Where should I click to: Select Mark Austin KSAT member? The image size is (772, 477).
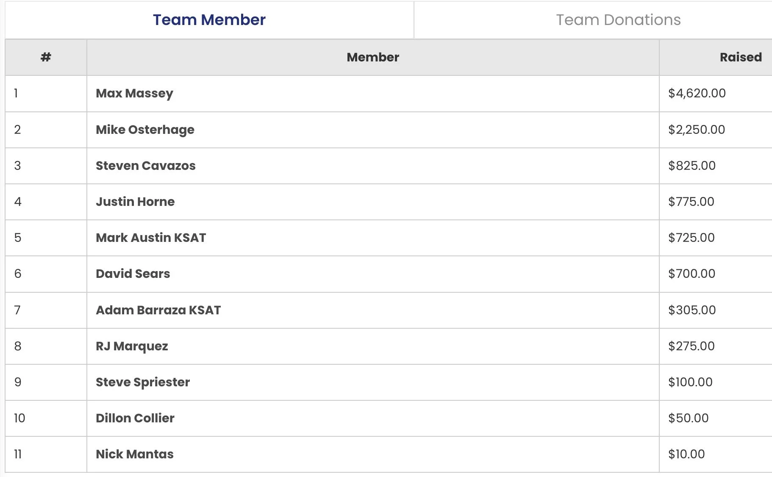pyautogui.click(x=151, y=238)
